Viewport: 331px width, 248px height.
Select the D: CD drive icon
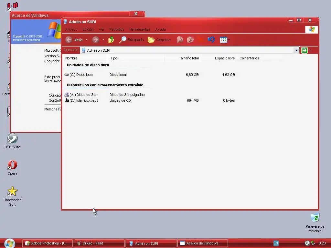click(67, 100)
